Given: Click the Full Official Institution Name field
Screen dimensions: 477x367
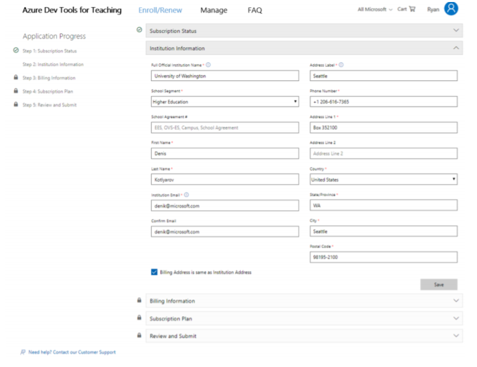Looking at the screenshot, I should (225, 76).
